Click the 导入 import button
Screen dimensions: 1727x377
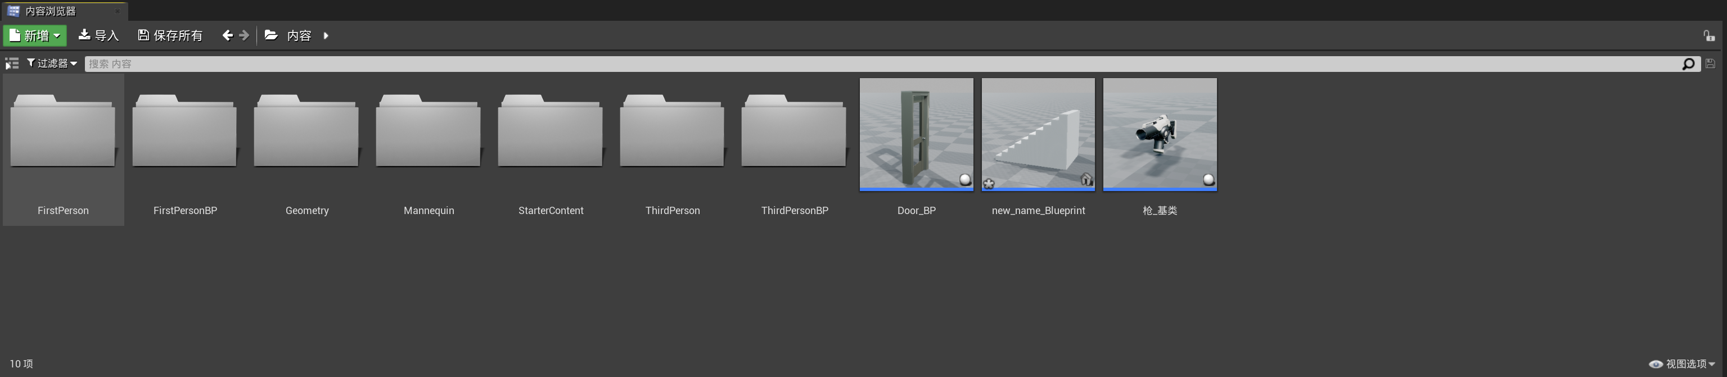(98, 35)
